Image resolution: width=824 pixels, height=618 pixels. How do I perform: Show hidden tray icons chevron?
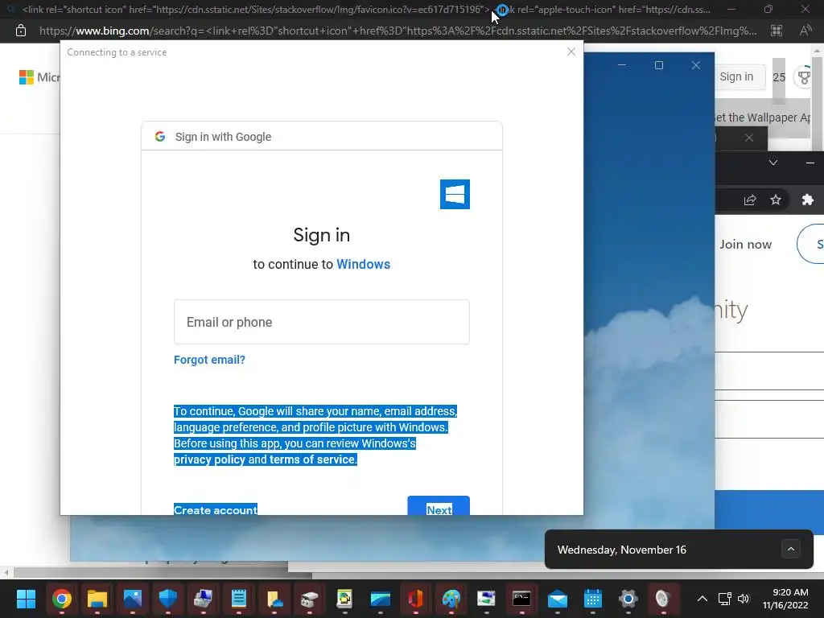[702, 599]
